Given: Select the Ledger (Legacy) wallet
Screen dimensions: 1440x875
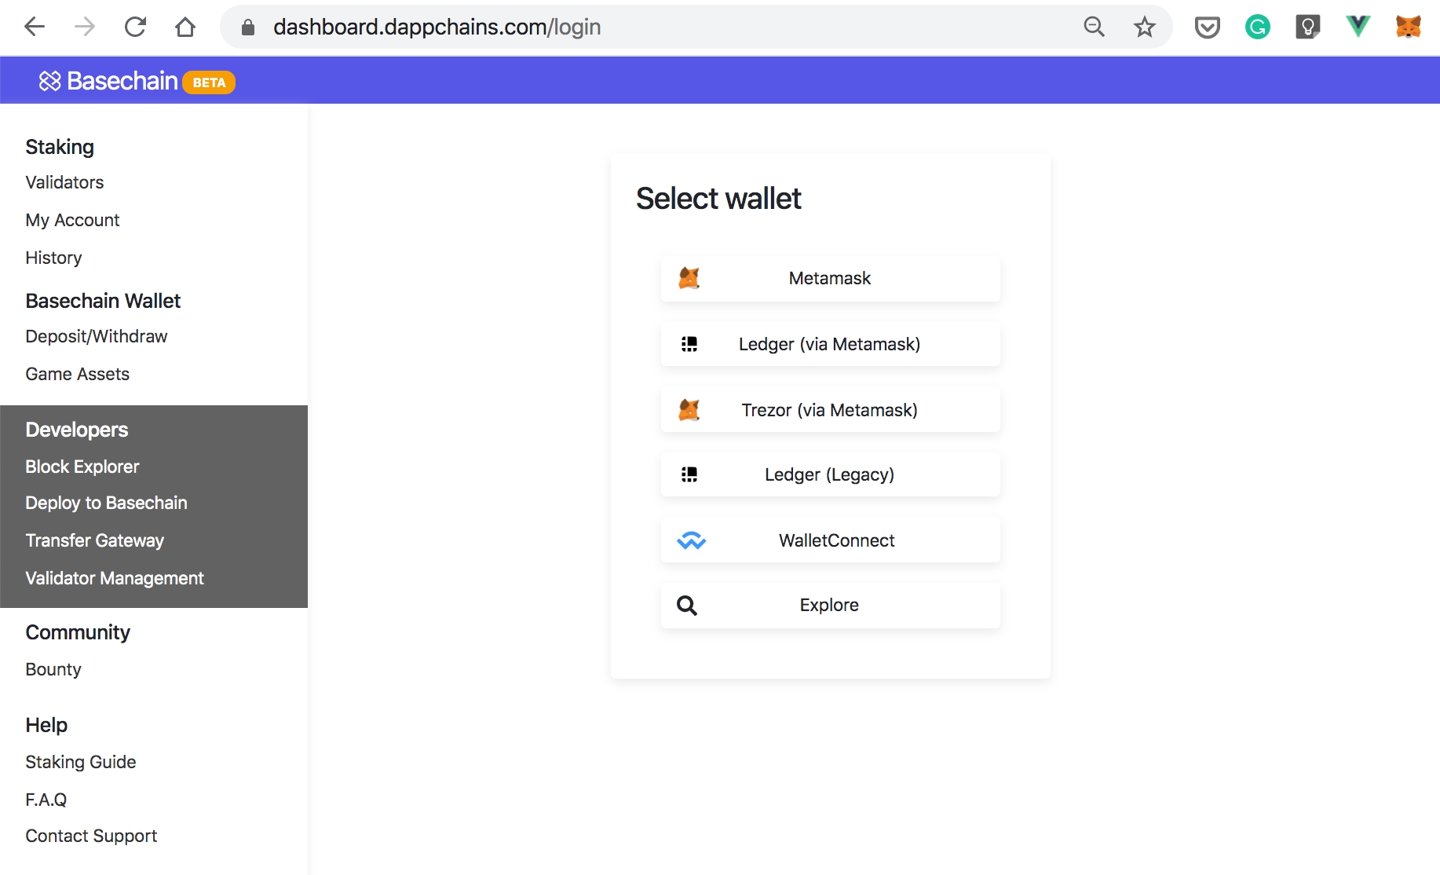Looking at the screenshot, I should pos(830,474).
